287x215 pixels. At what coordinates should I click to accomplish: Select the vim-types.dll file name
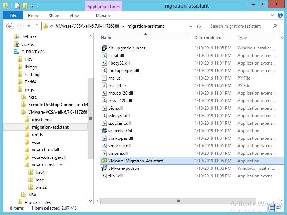coord(121,138)
